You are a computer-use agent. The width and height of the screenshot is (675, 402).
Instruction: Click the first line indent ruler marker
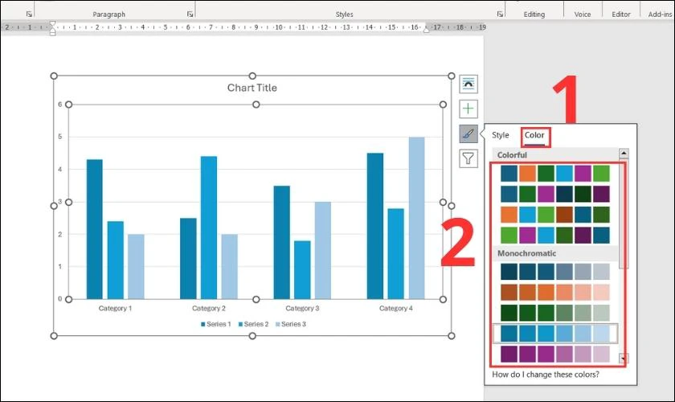click(52, 23)
